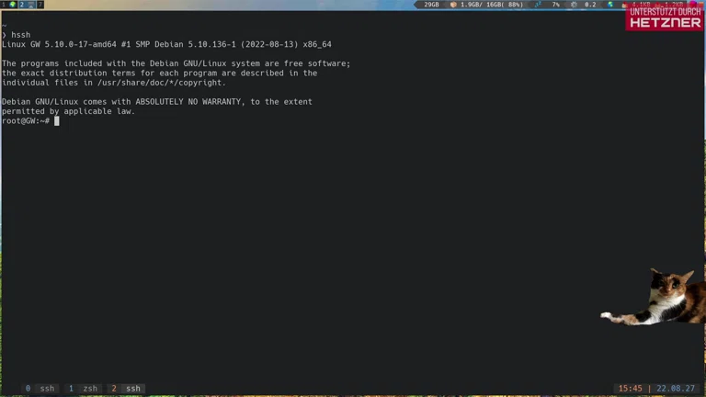Click the 29GB disk usage indicator
The image size is (706, 397).
(x=431, y=5)
